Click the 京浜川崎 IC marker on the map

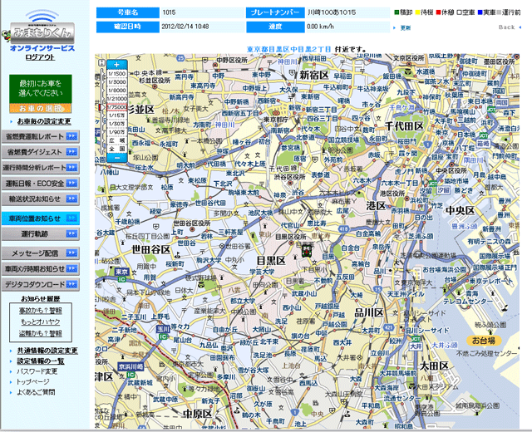click(x=131, y=371)
